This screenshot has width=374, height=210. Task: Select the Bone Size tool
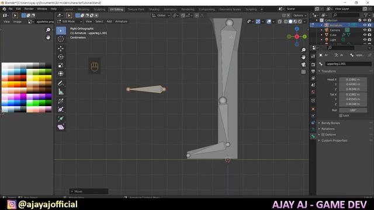click(61, 109)
